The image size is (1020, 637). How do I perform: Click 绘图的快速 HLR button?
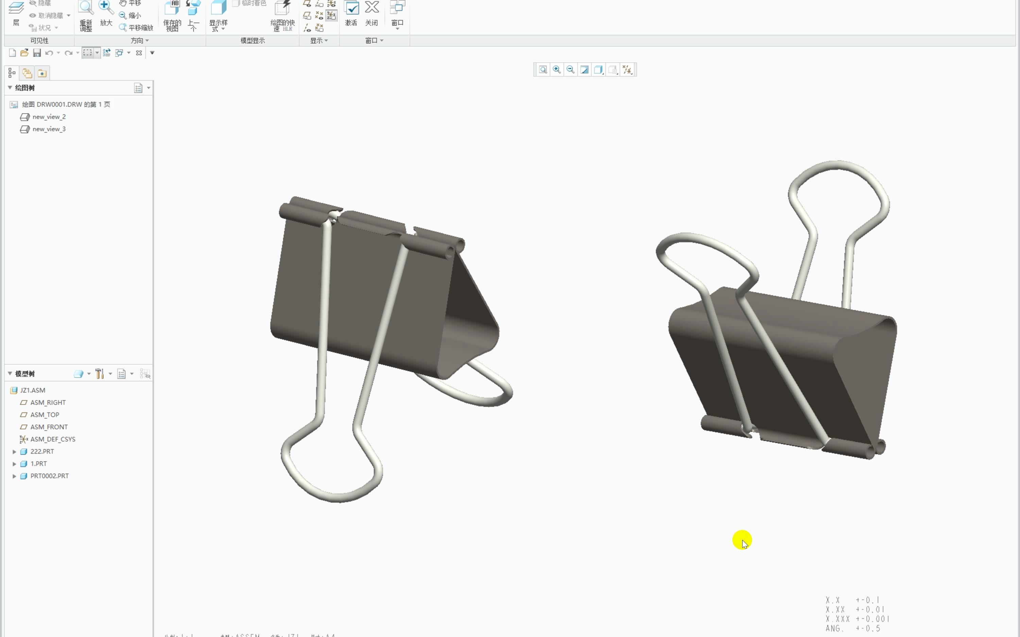pos(283,16)
